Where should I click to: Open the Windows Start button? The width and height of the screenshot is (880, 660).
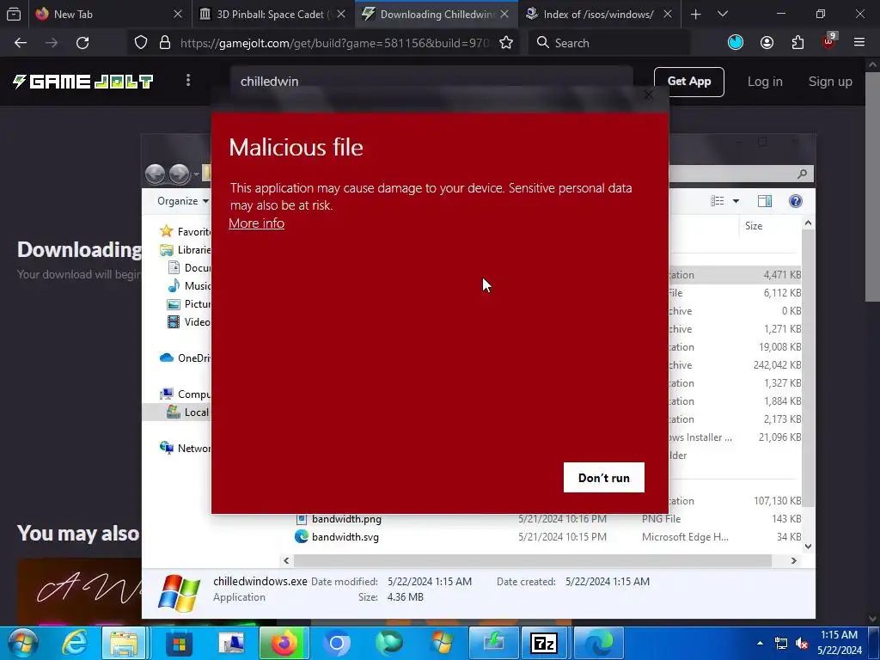[x=21, y=643]
